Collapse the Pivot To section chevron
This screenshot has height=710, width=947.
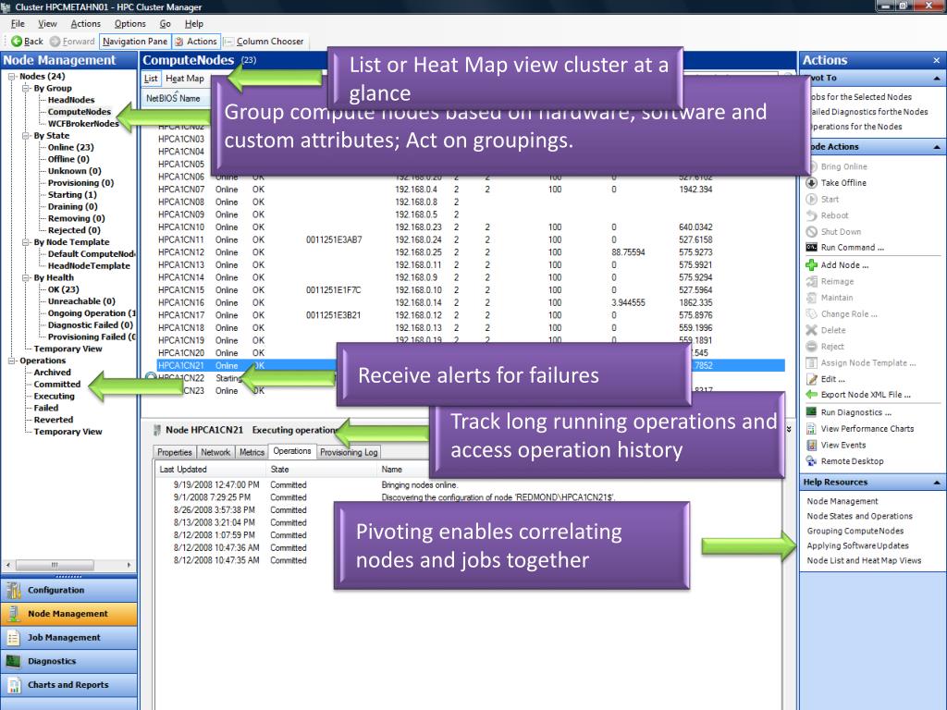[x=936, y=78]
